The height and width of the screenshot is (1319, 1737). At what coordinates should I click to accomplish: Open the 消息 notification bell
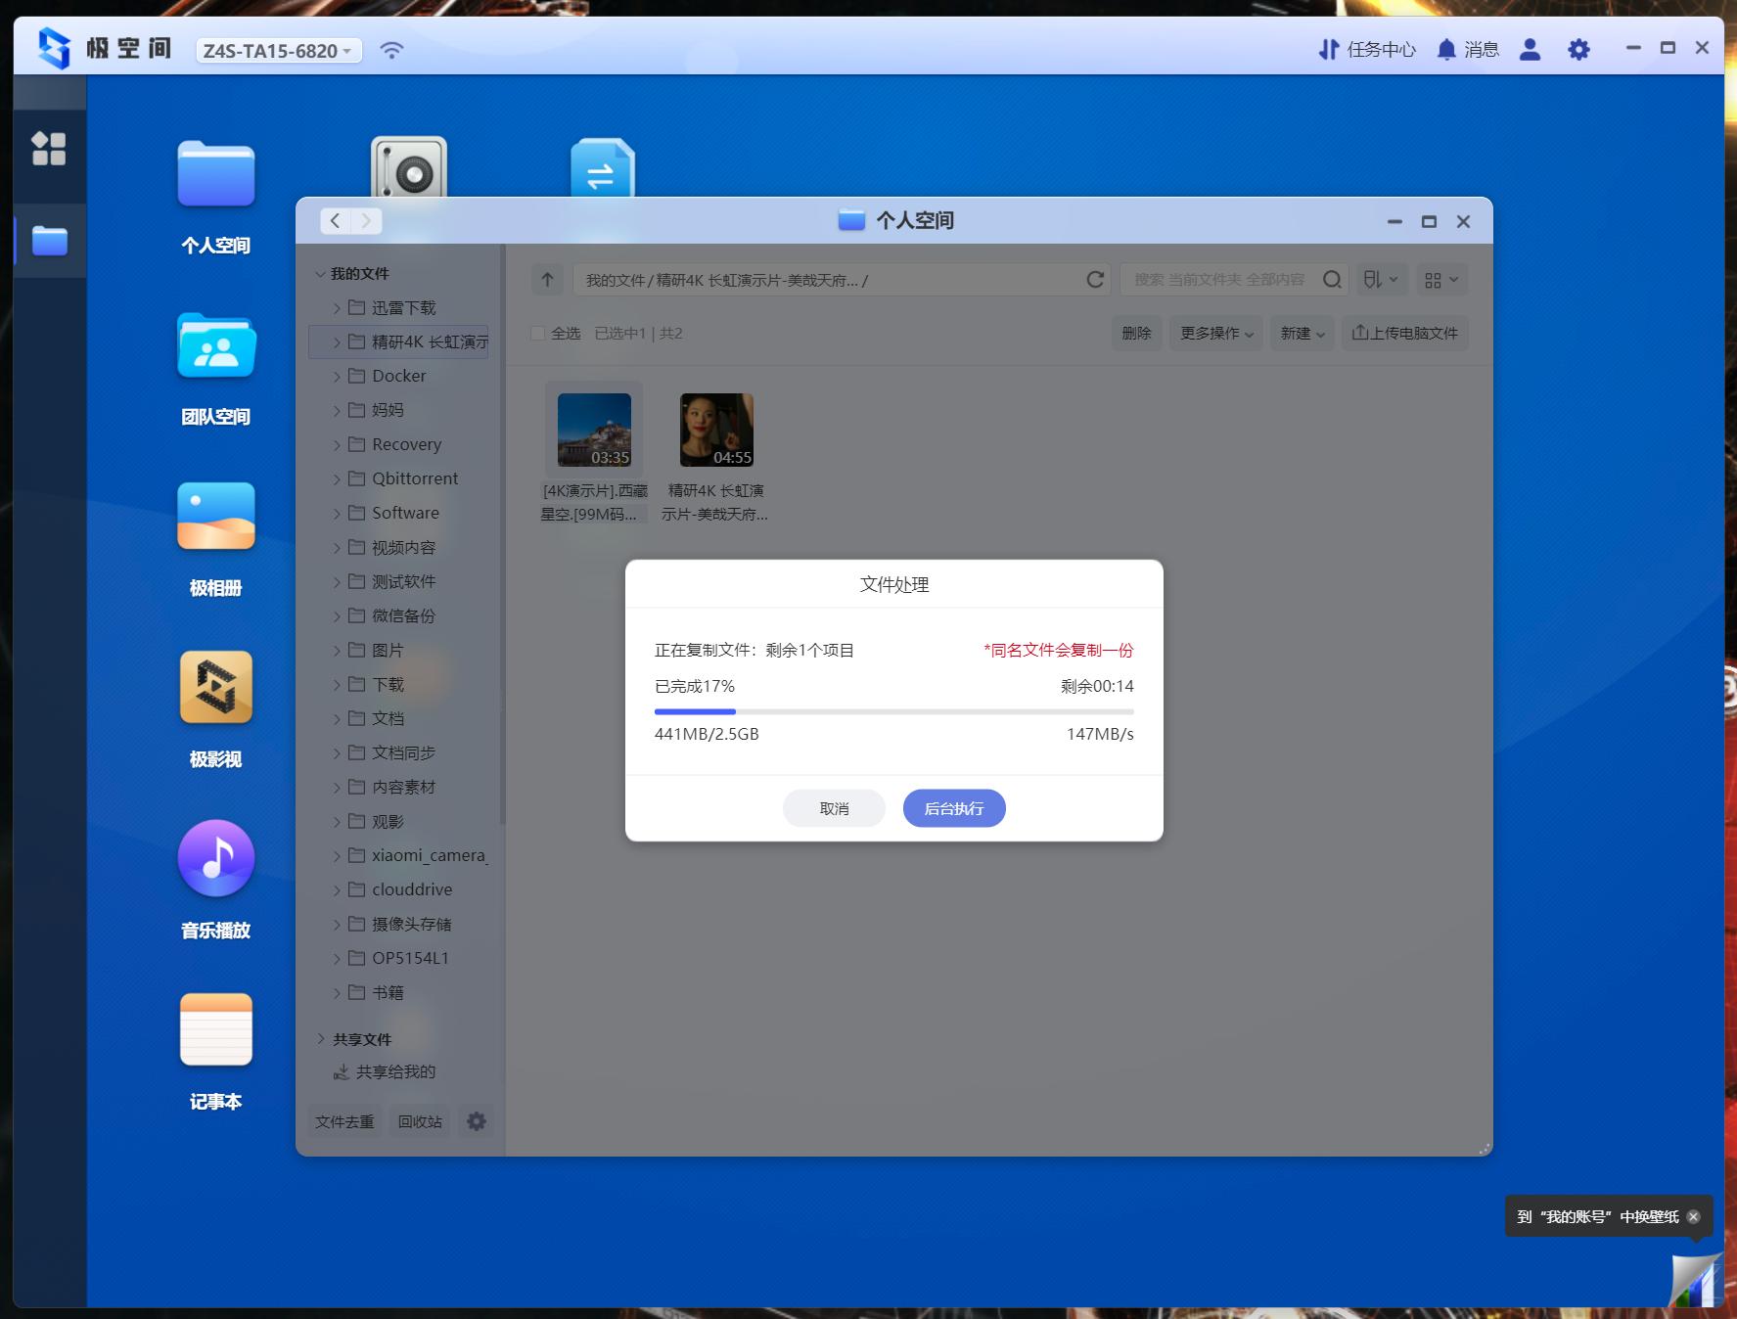pyautogui.click(x=1446, y=50)
